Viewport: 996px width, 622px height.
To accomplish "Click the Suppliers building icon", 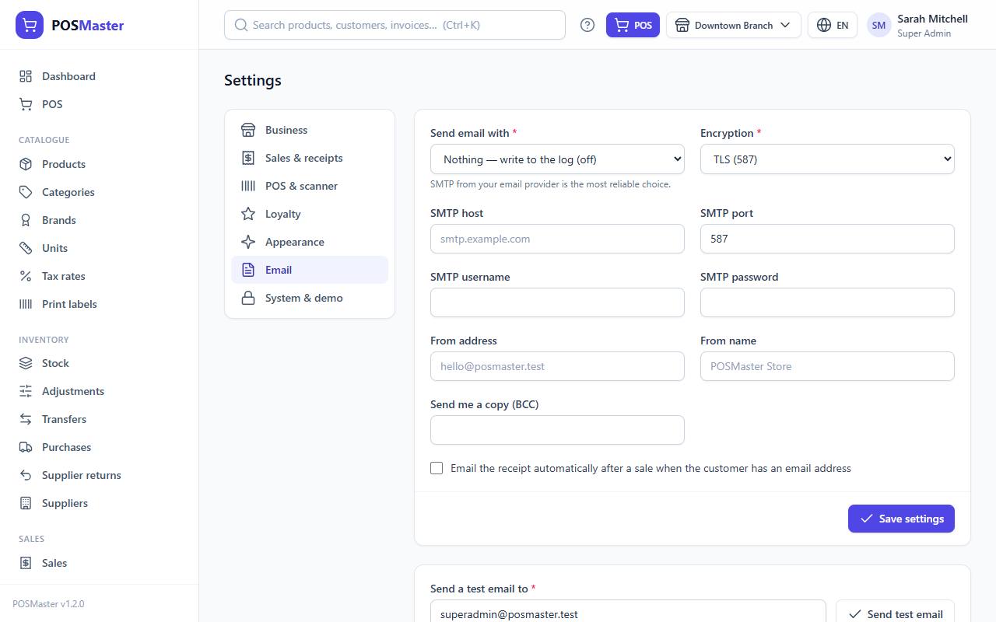I will point(26,503).
